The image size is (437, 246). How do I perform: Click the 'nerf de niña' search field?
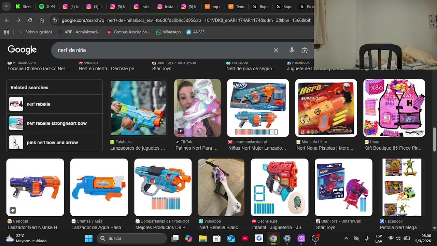pos(164,50)
